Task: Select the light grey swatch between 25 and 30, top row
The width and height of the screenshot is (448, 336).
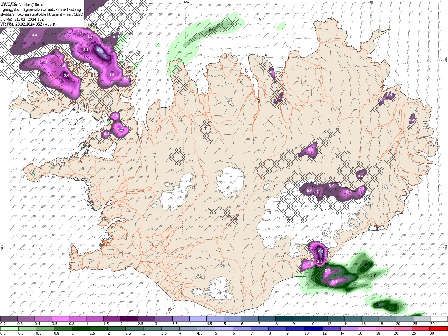Action: (x=421, y=319)
